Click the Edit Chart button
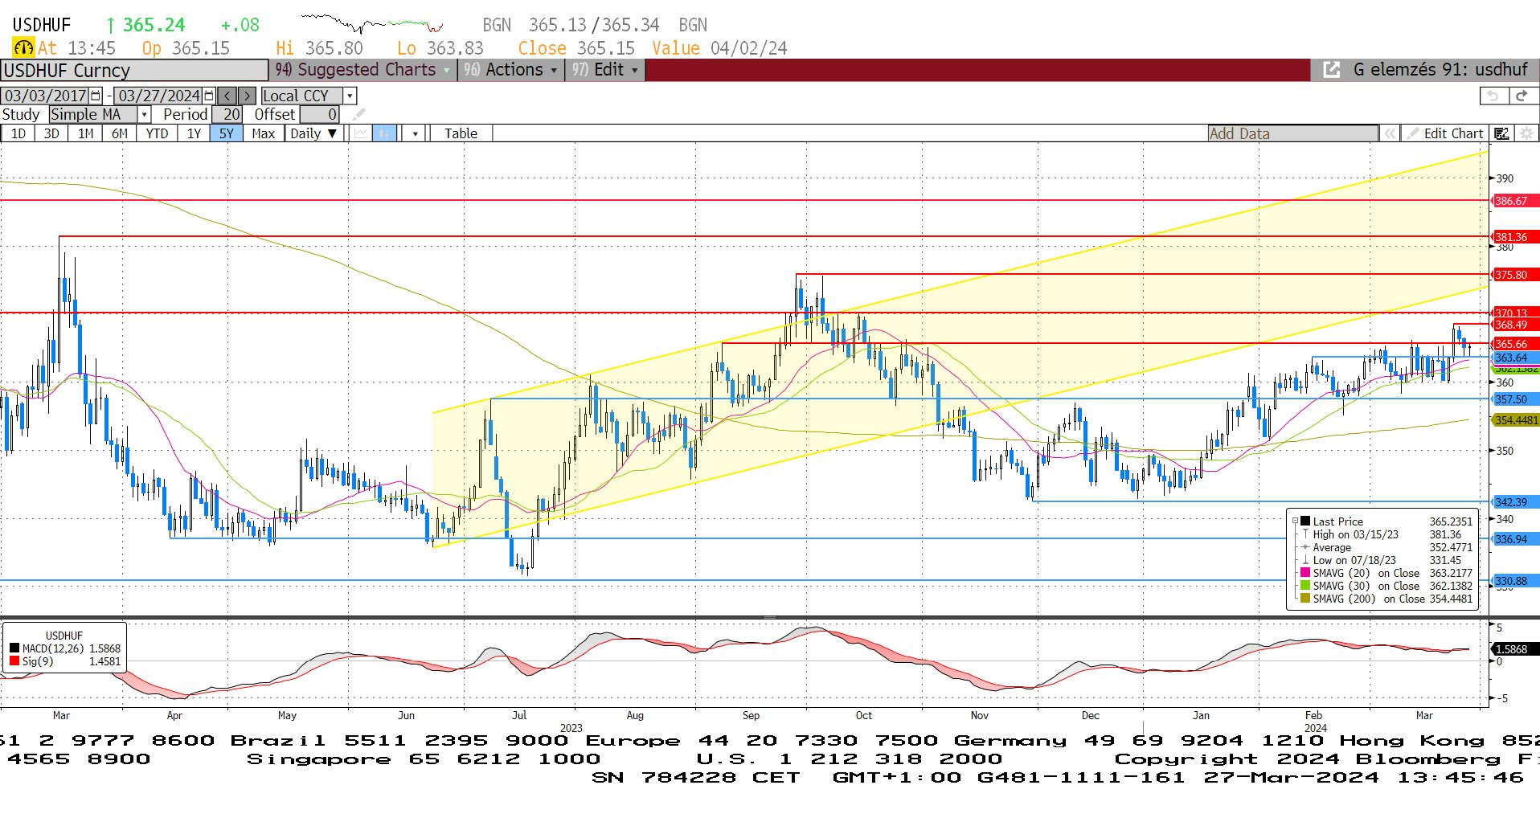This screenshot has width=1540, height=822. [1444, 133]
